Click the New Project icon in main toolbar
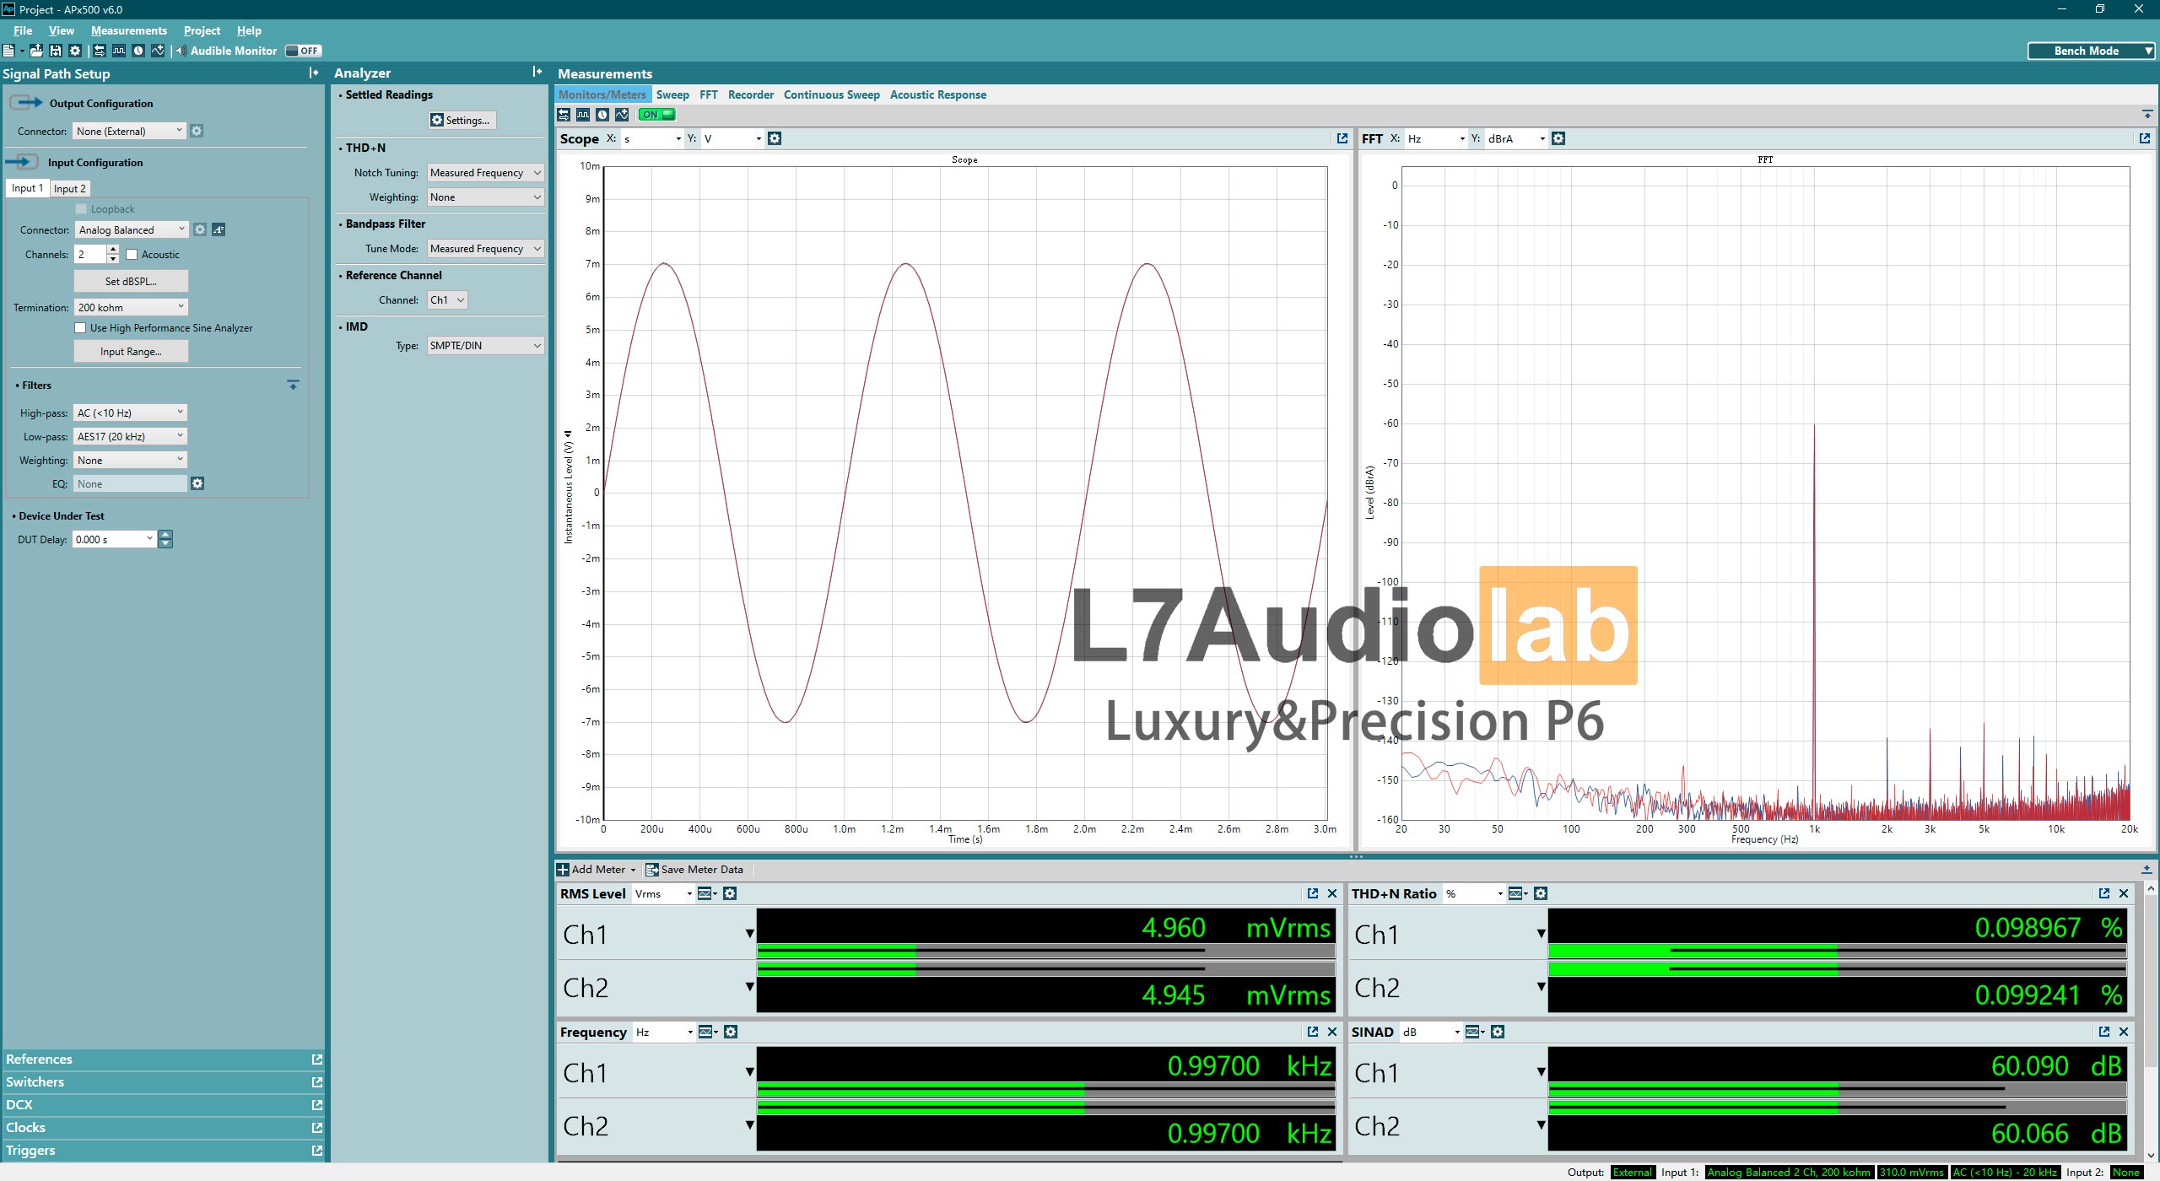 [8, 51]
